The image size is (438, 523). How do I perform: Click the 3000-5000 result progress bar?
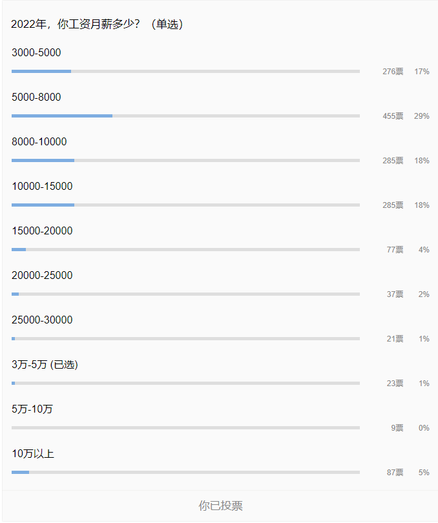pyautogui.click(x=185, y=72)
